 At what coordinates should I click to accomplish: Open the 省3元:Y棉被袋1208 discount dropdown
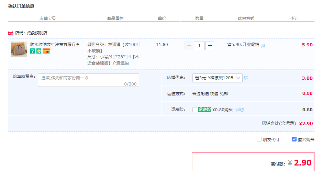(x=217, y=78)
